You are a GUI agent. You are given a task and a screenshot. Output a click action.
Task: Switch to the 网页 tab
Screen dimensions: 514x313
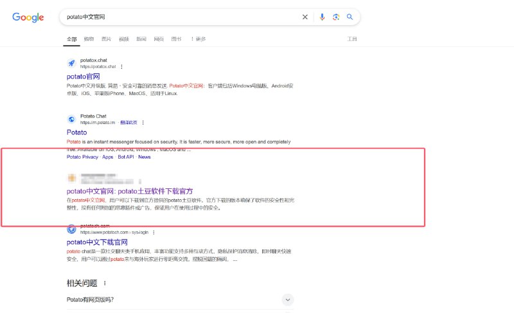(x=159, y=39)
